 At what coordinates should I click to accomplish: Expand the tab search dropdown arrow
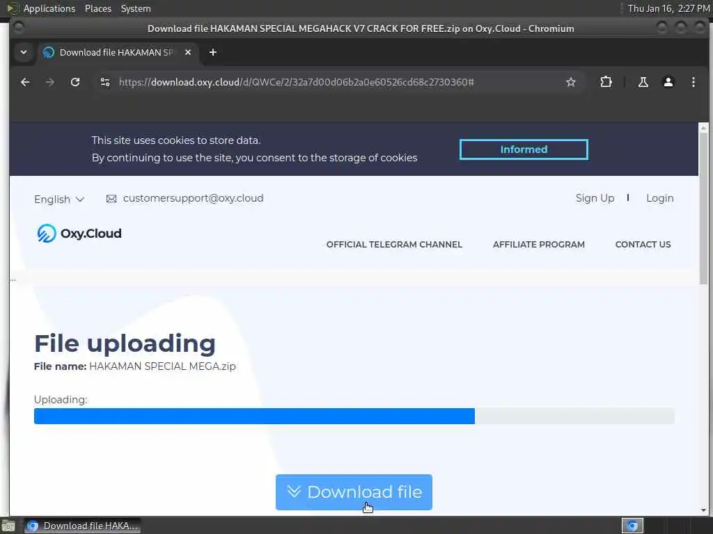coord(24,53)
